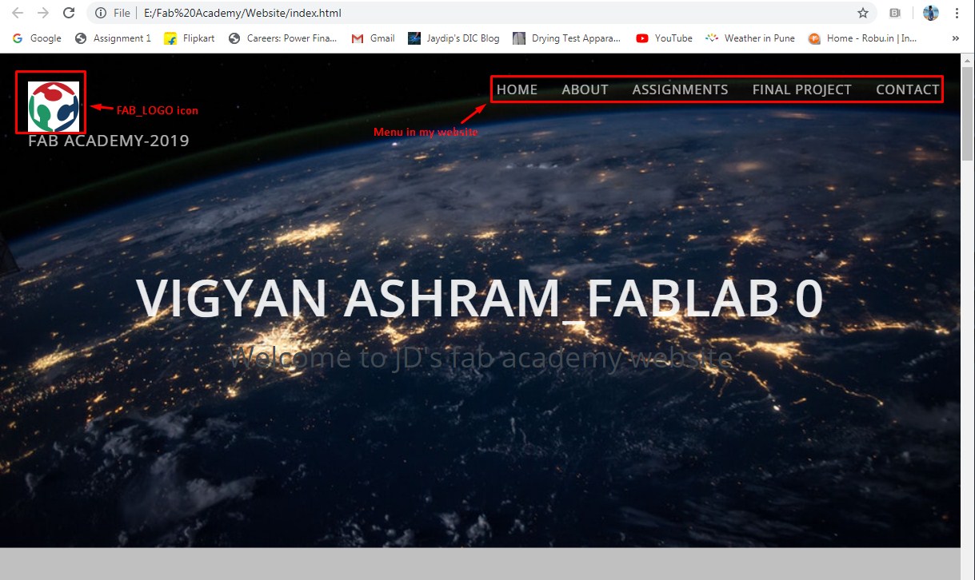
Task: Select ABOUT in the website menu
Action: (585, 89)
